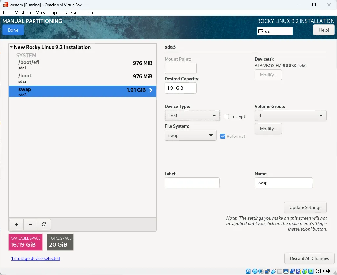The image size is (337, 275).
Task: Click the USB devices status icon
Action: 273,271
